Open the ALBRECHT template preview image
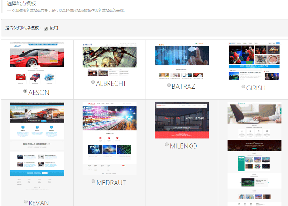The width and height of the screenshot is (288, 206). point(109,60)
